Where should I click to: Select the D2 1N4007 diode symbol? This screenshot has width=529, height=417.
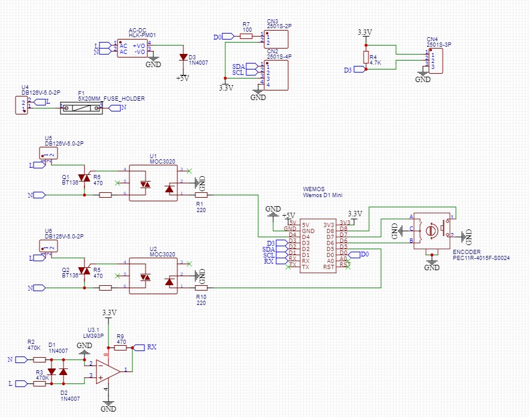pos(64,371)
